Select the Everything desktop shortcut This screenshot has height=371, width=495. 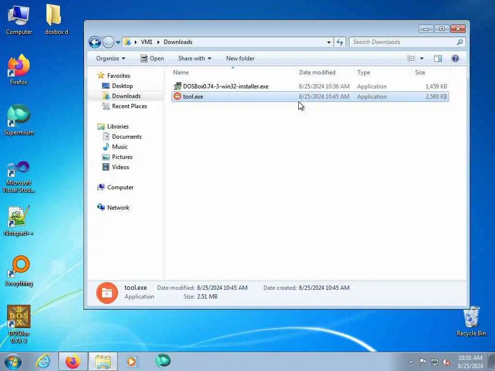(18, 271)
